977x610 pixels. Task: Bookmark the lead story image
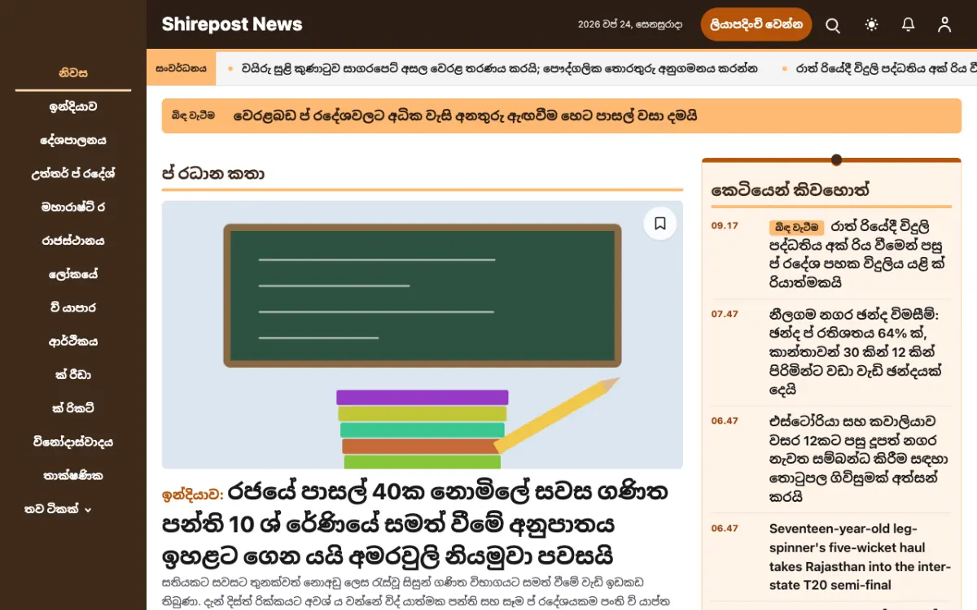tap(660, 223)
